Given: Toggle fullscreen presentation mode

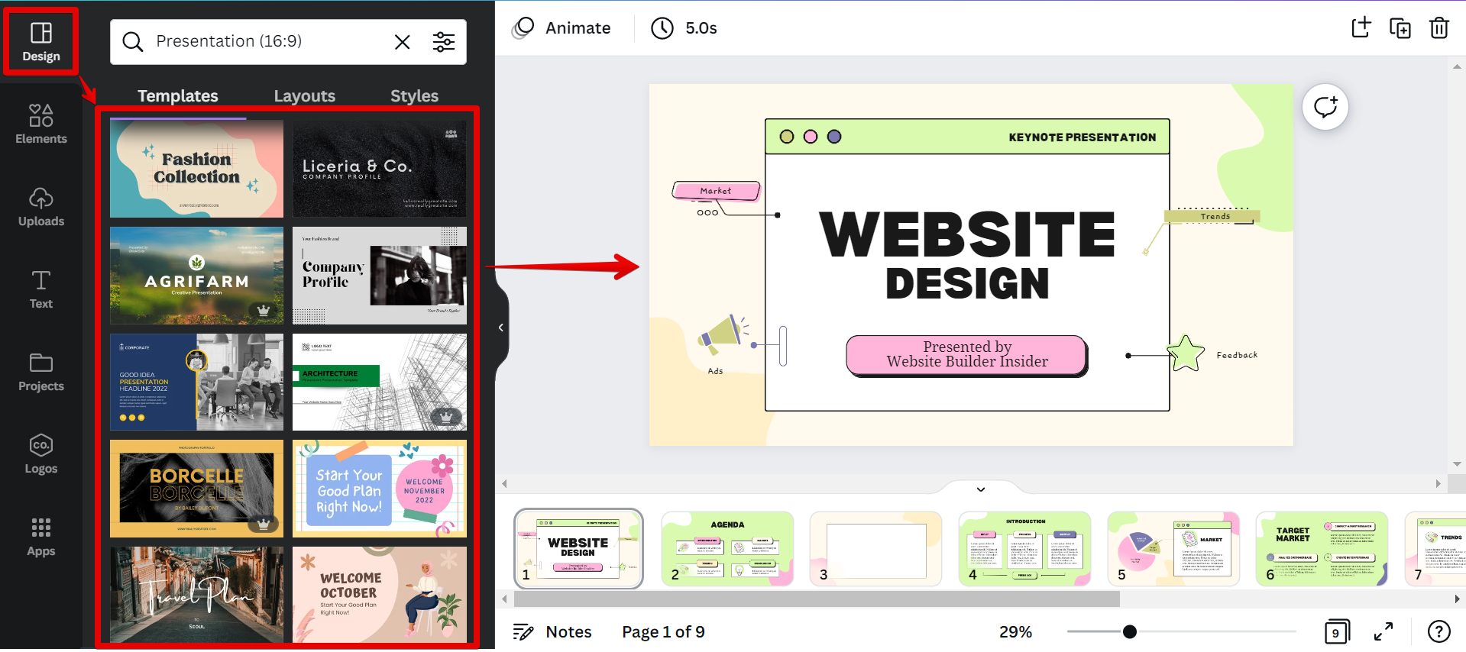Looking at the screenshot, I should (1383, 632).
